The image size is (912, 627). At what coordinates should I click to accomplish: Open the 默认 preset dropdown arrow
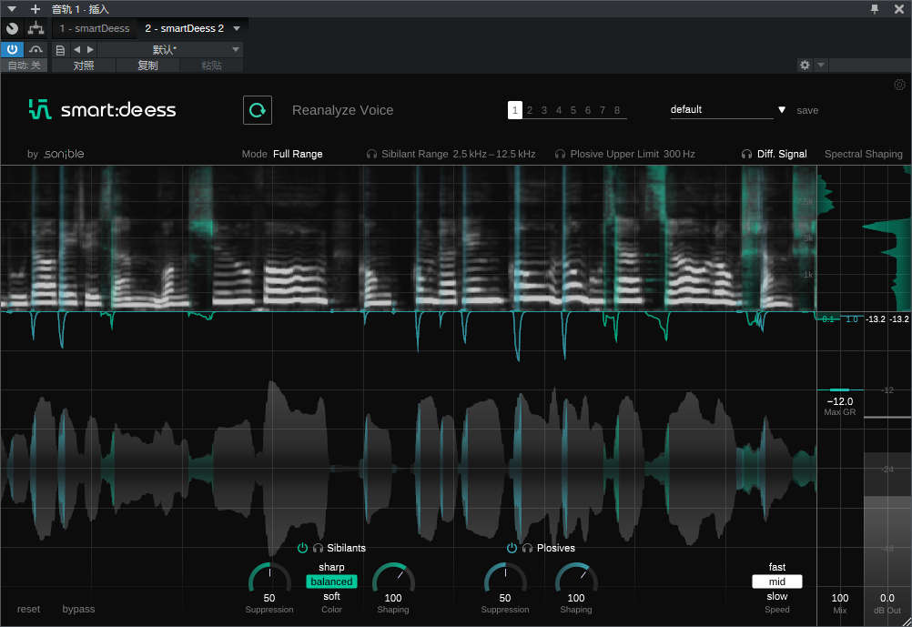pos(236,49)
